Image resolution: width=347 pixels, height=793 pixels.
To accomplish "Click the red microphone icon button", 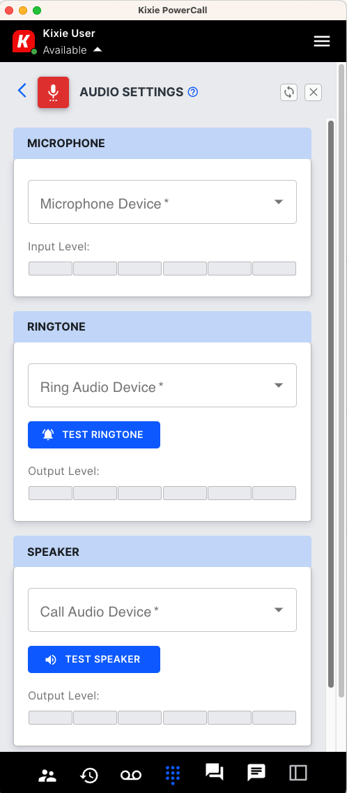I will [x=53, y=92].
